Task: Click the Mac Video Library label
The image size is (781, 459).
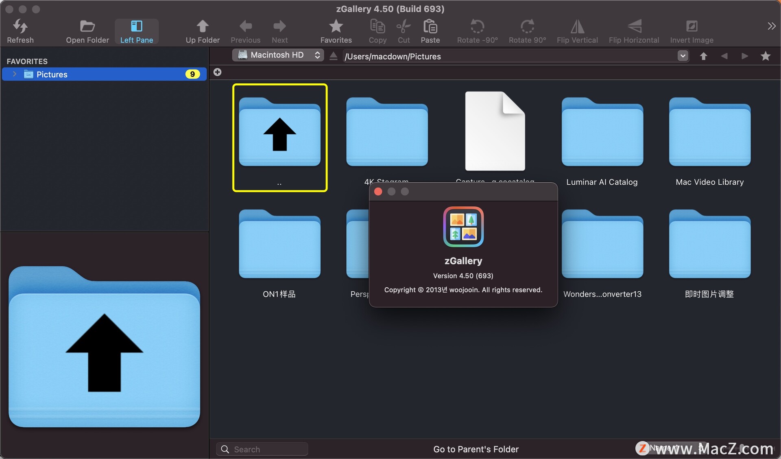Action: (x=710, y=182)
